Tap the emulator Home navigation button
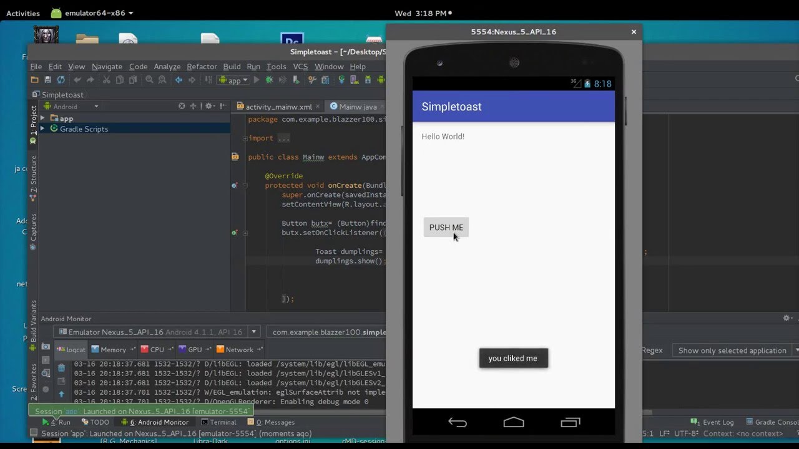The height and width of the screenshot is (449, 799). (x=514, y=422)
